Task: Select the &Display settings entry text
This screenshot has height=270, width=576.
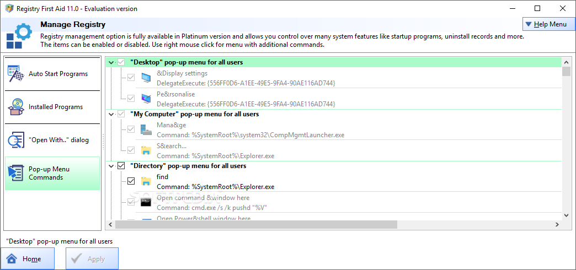Action: coord(182,73)
